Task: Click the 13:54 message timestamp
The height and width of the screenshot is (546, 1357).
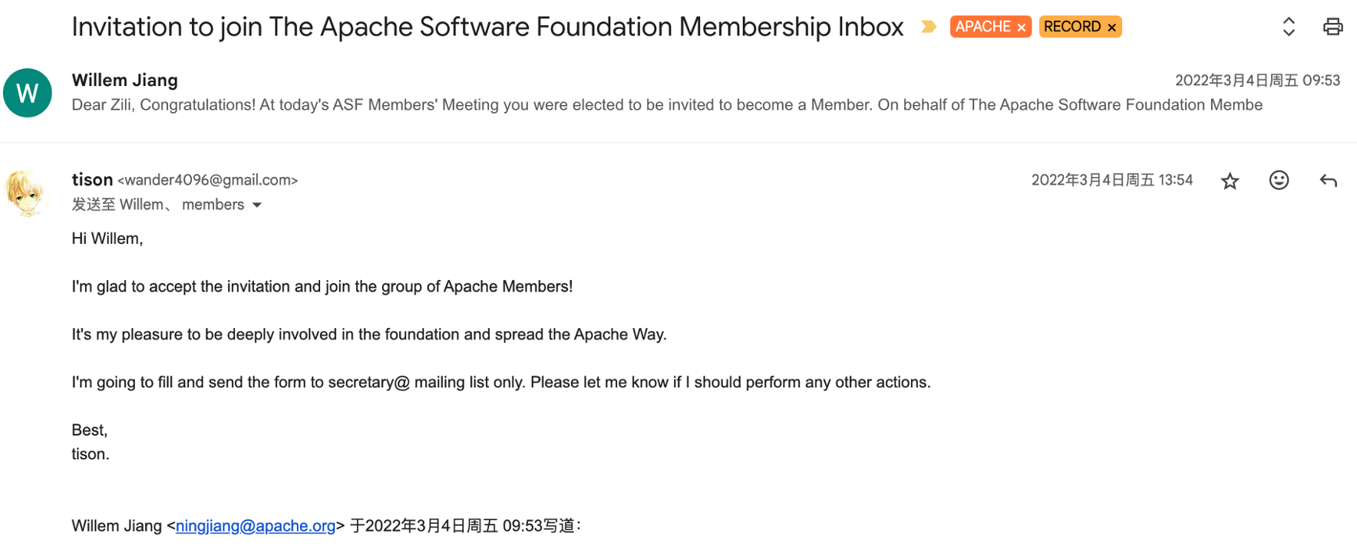Action: click(1111, 180)
